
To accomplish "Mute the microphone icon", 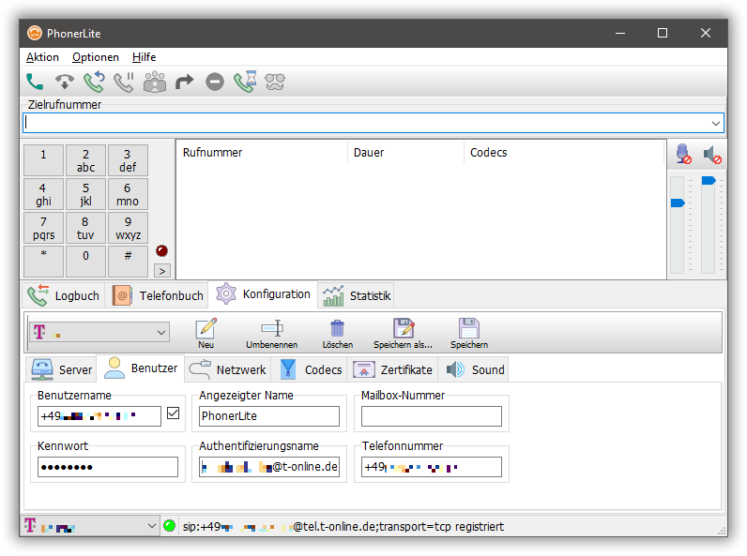I will (x=683, y=154).
